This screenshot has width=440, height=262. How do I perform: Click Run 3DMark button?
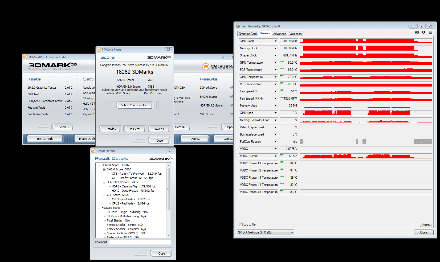(45, 139)
